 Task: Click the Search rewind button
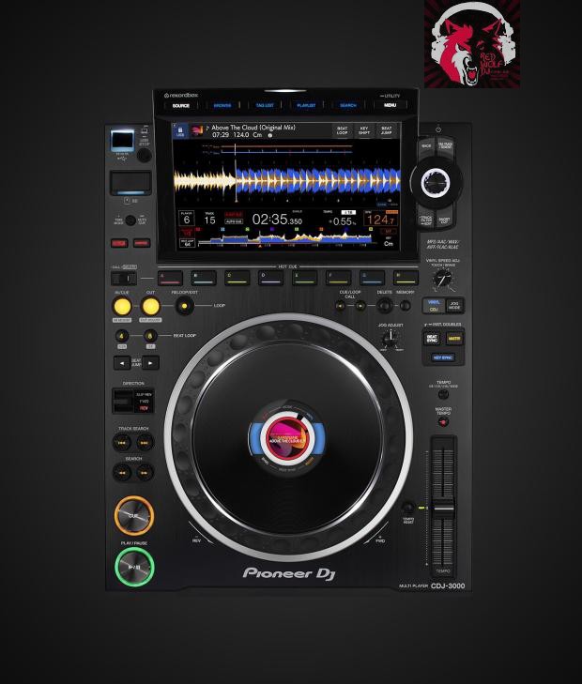122,473
